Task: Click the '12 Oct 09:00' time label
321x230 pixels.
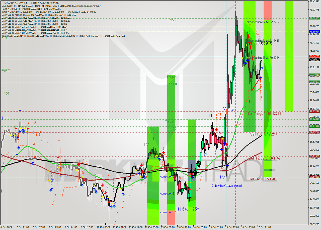Action: [x=151, y=227]
